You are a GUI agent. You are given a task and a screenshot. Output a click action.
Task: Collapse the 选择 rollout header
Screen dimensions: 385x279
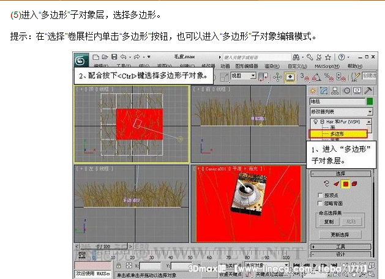341,174
